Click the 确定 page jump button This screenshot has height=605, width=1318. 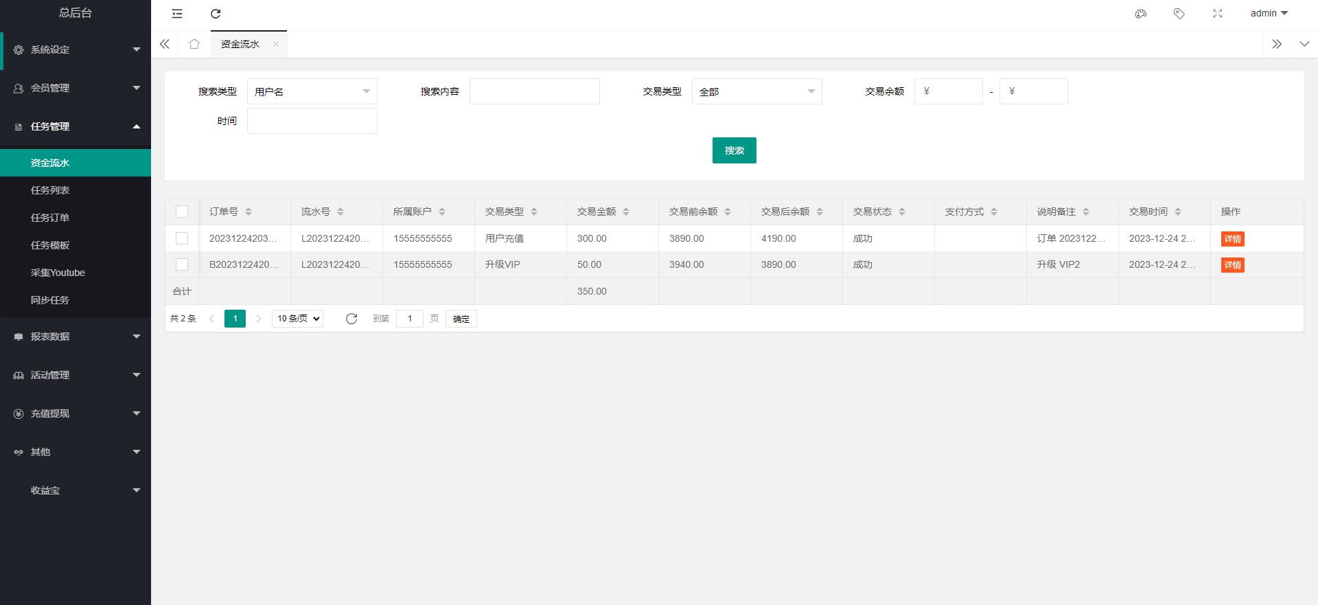461,319
